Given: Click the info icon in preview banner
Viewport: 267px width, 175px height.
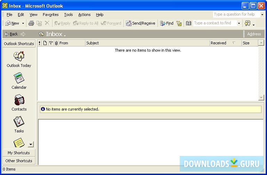Looking at the screenshot, I should click(43, 109).
